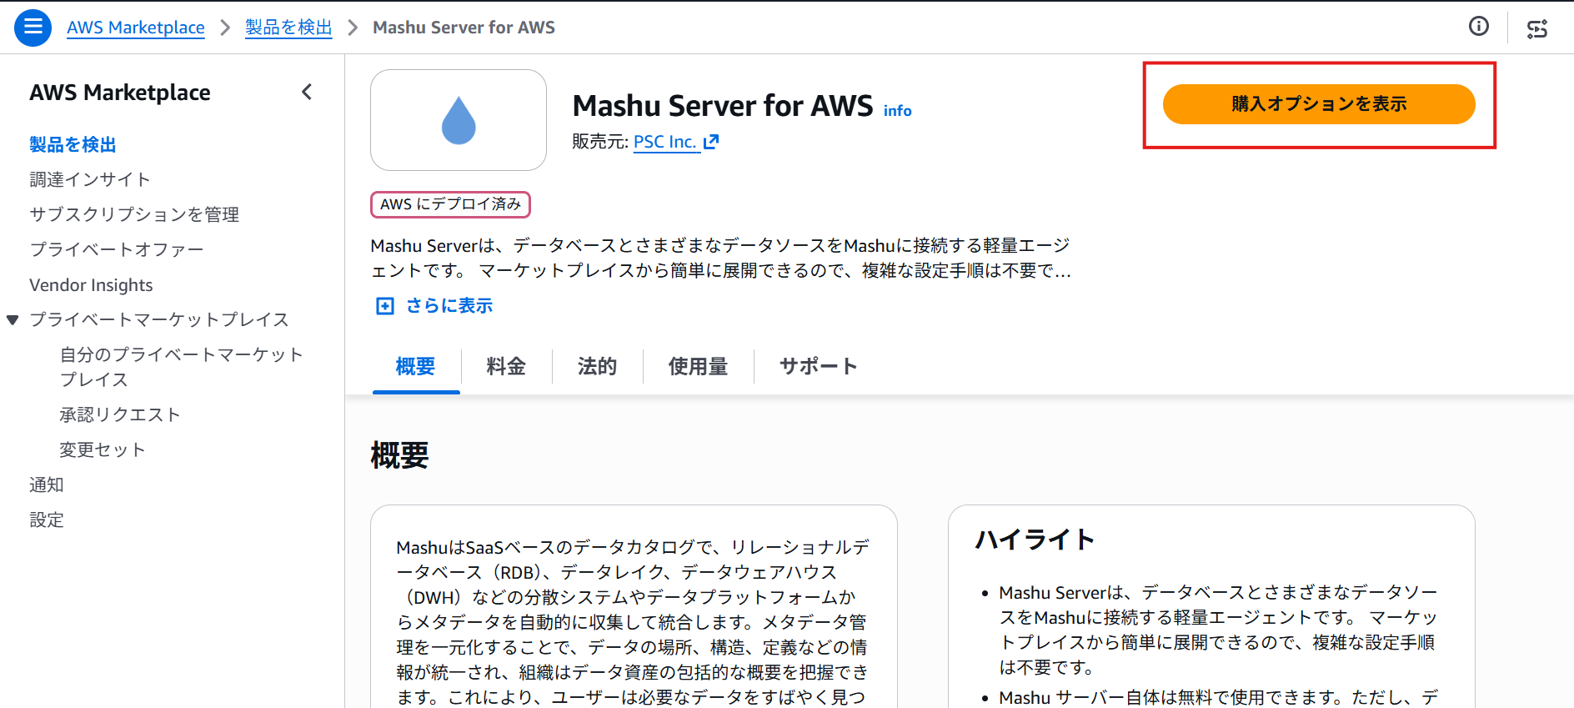Open サブスクリプションを管理 in sidebar
Screen dimensions: 1574x708
(134, 214)
